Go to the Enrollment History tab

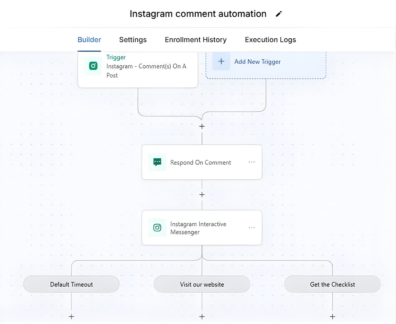click(x=196, y=40)
